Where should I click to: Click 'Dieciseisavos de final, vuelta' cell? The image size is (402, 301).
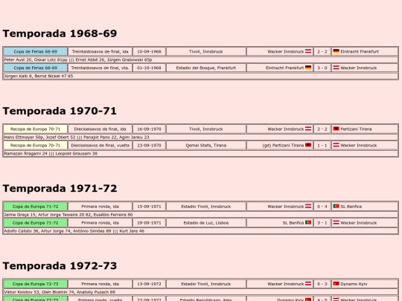click(x=100, y=146)
